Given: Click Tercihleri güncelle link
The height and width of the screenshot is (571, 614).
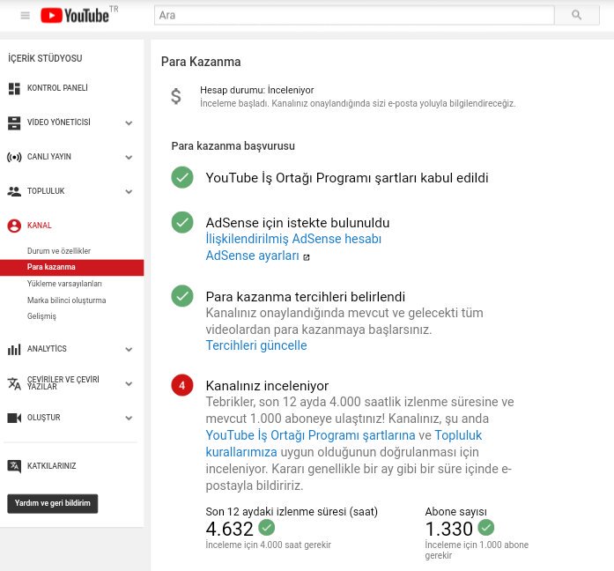Looking at the screenshot, I should click(256, 345).
